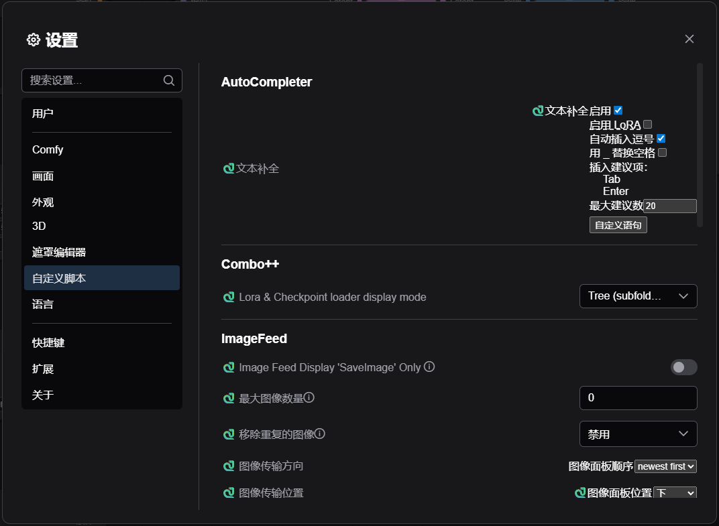
Task: Click extension icon beside 文本补全 label
Action: 229,169
